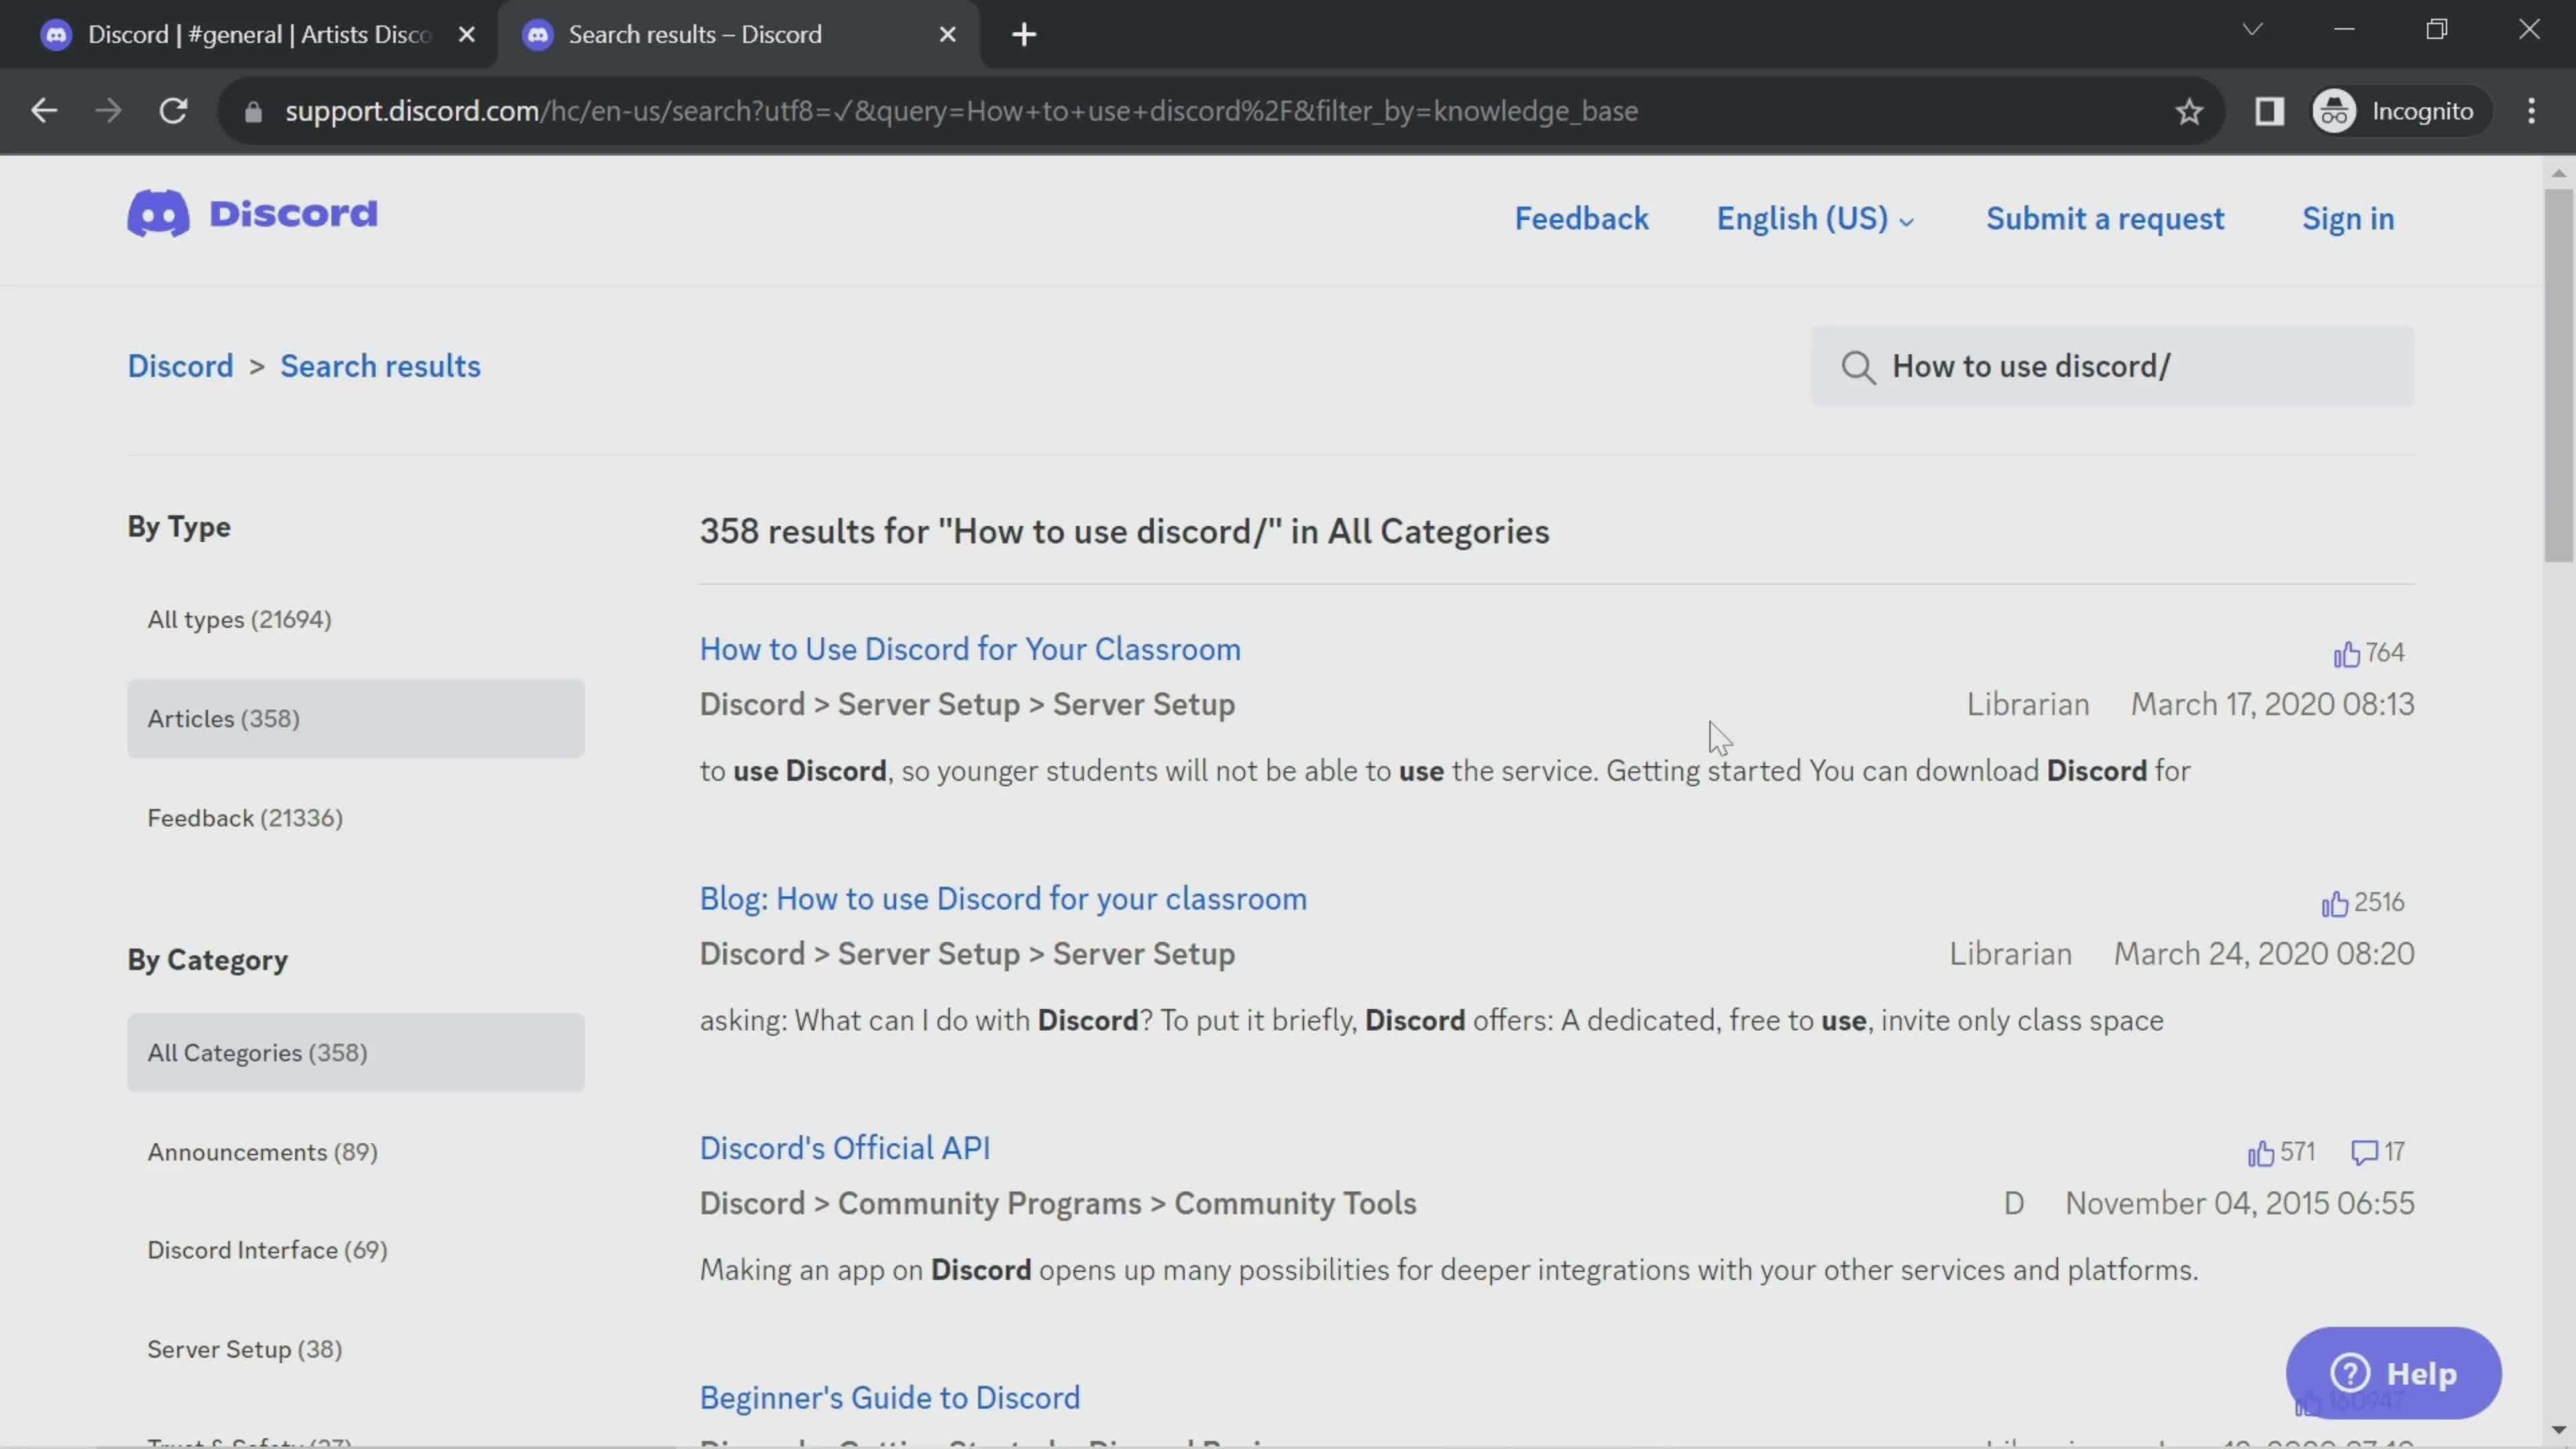2576x1449 pixels.
Task: Click the date March 17, 2020 08:13
Action: tap(2272, 704)
